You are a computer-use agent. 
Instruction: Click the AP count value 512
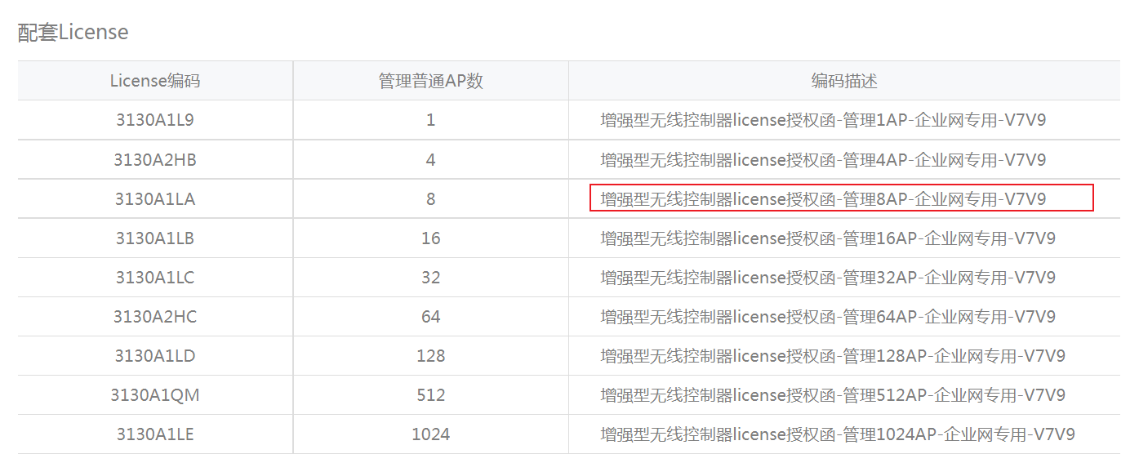pos(430,395)
